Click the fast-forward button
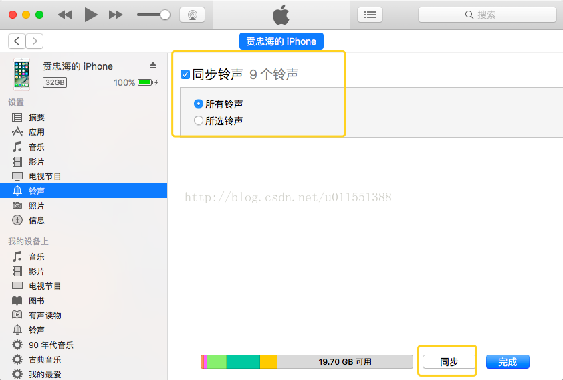Image resolution: width=563 pixels, height=380 pixels. 116,15
